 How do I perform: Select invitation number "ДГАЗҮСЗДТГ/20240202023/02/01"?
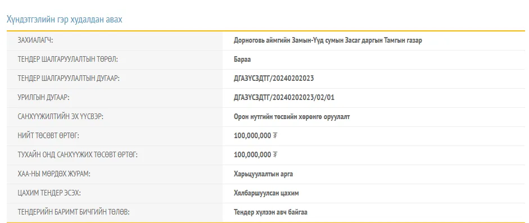(284, 98)
